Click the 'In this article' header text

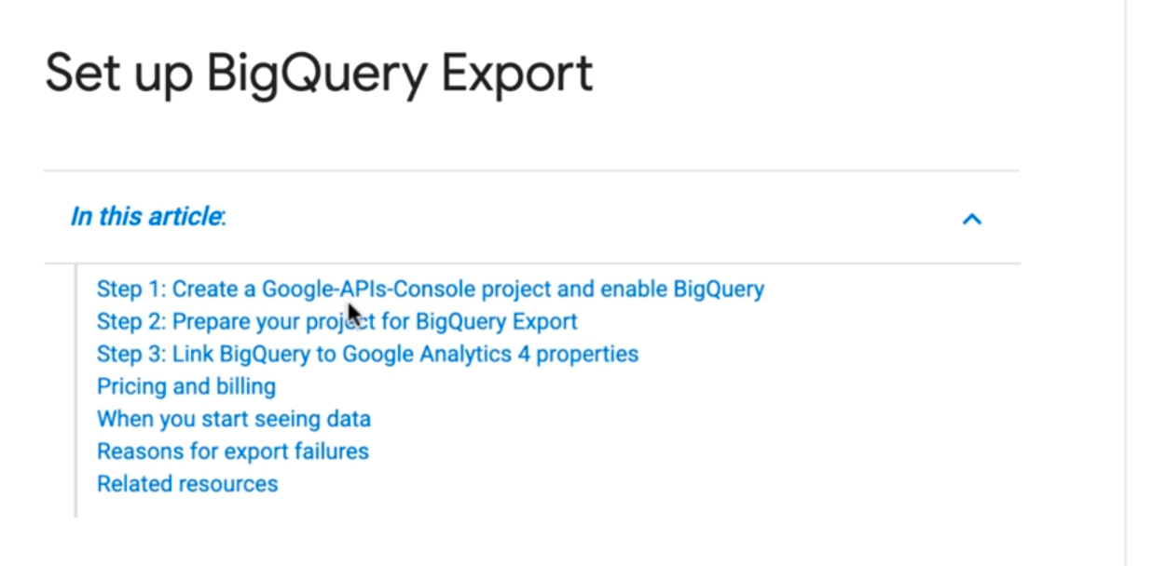(148, 217)
